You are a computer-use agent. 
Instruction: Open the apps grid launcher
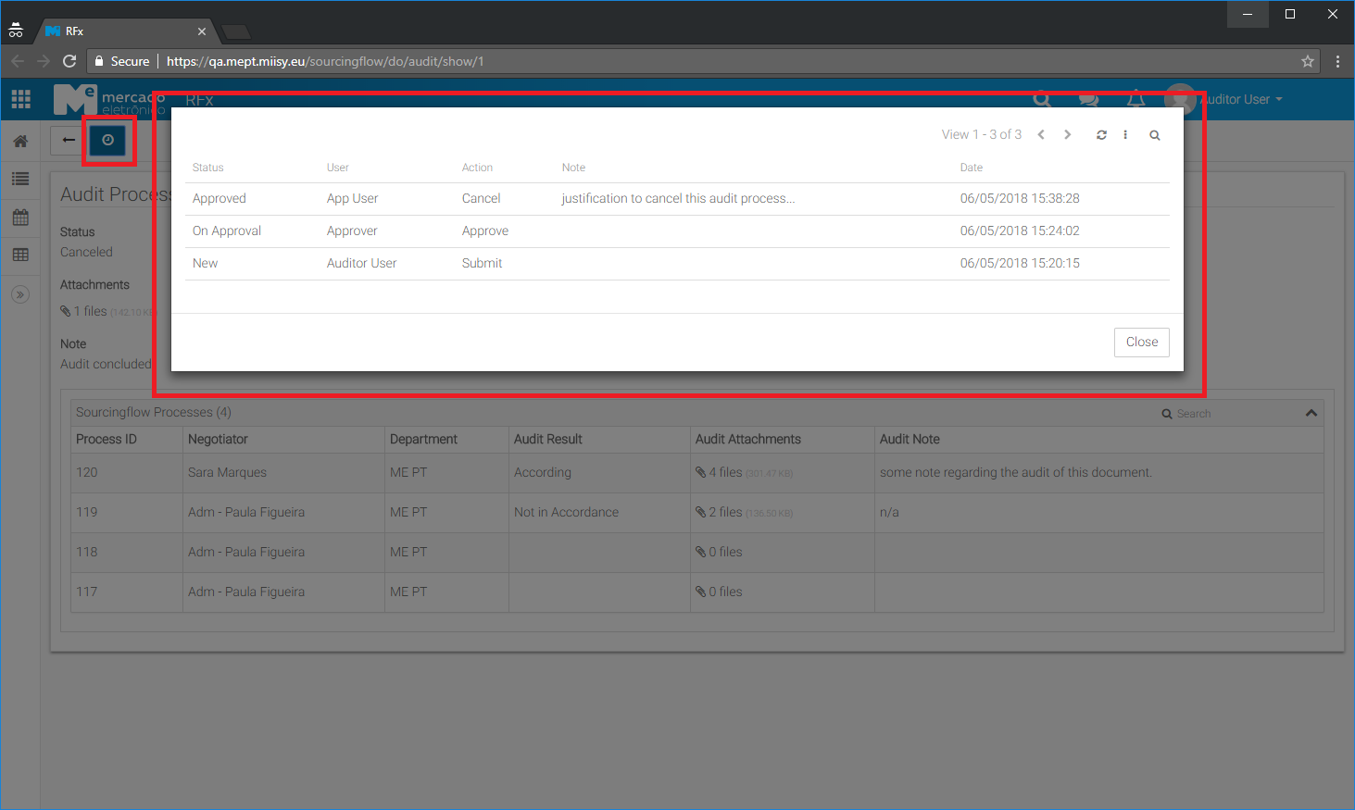[20, 99]
